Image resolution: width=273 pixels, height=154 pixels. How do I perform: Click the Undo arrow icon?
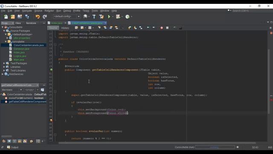pyautogui.click(x=38, y=17)
